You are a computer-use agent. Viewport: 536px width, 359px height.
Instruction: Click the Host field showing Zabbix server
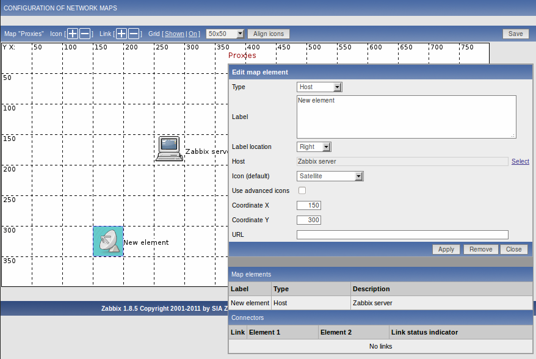[x=402, y=161]
